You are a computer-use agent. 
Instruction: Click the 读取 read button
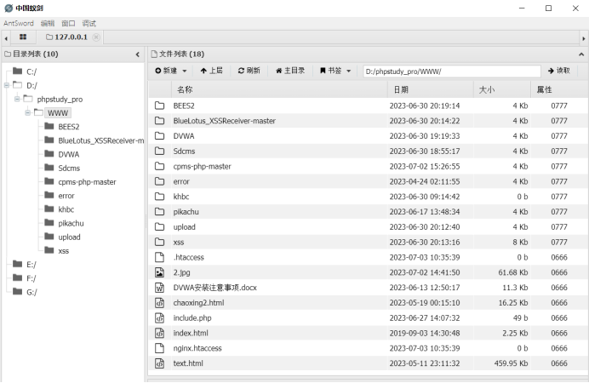pyautogui.click(x=559, y=71)
